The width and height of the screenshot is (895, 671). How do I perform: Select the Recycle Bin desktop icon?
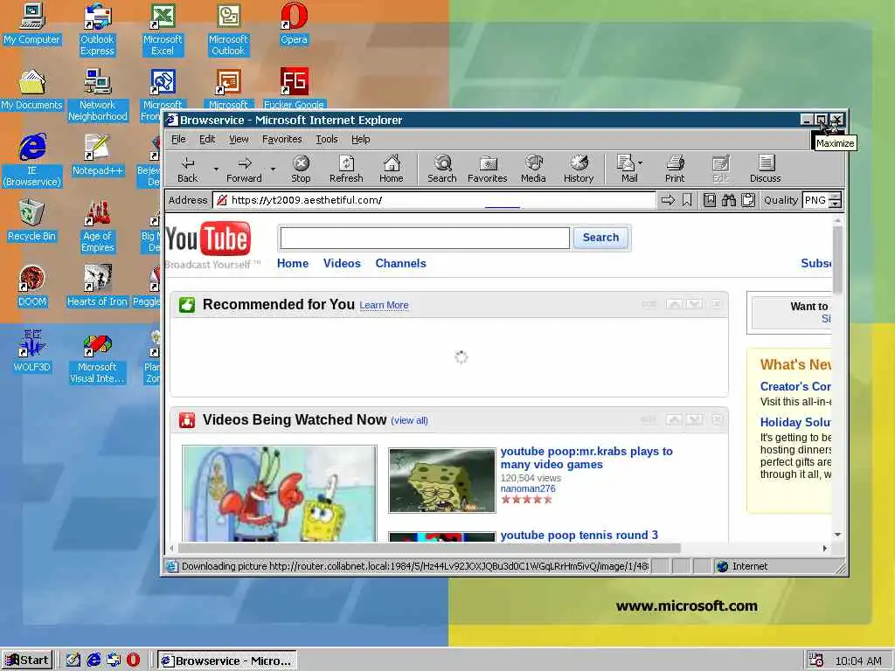click(x=31, y=221)
